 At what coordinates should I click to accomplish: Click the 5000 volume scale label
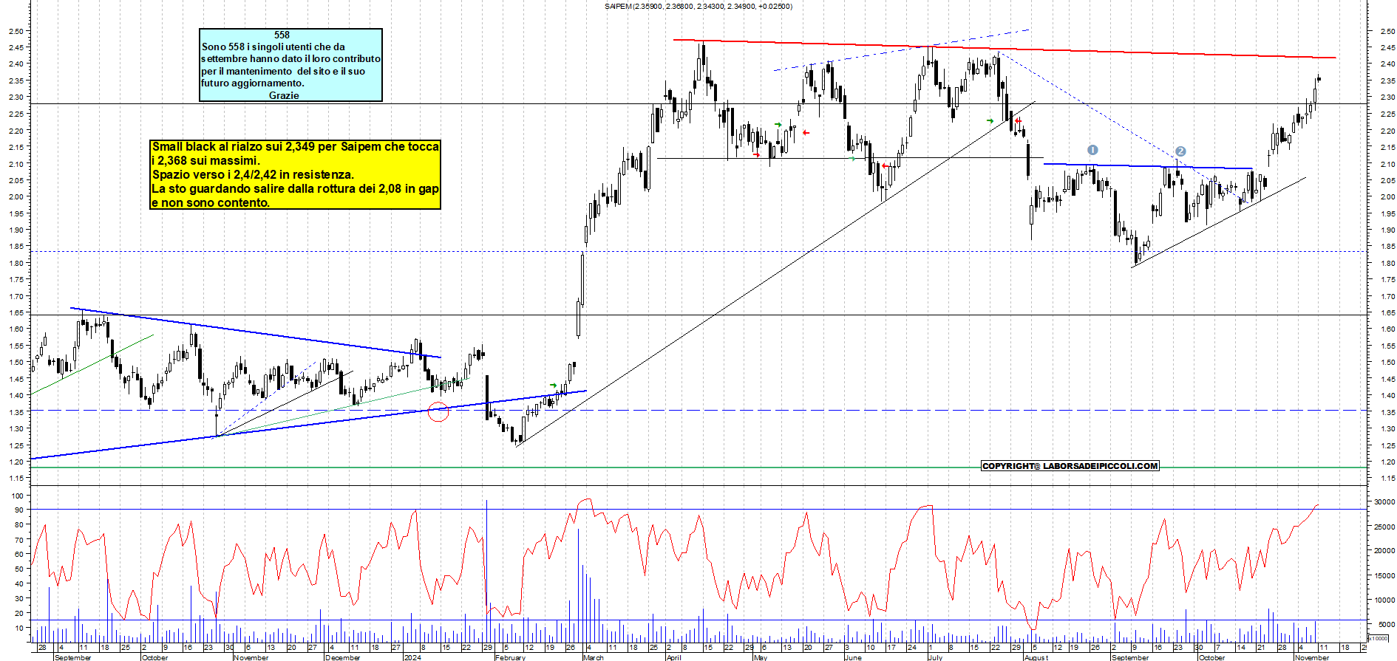pyautogui.click(x=1387, y=624)
